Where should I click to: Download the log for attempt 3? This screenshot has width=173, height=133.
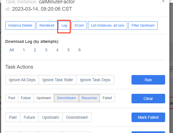[46, 50]
